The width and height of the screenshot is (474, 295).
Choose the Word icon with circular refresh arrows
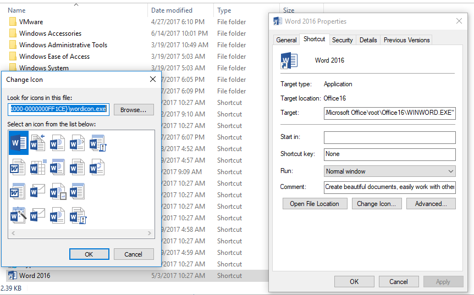coord(97,167)
